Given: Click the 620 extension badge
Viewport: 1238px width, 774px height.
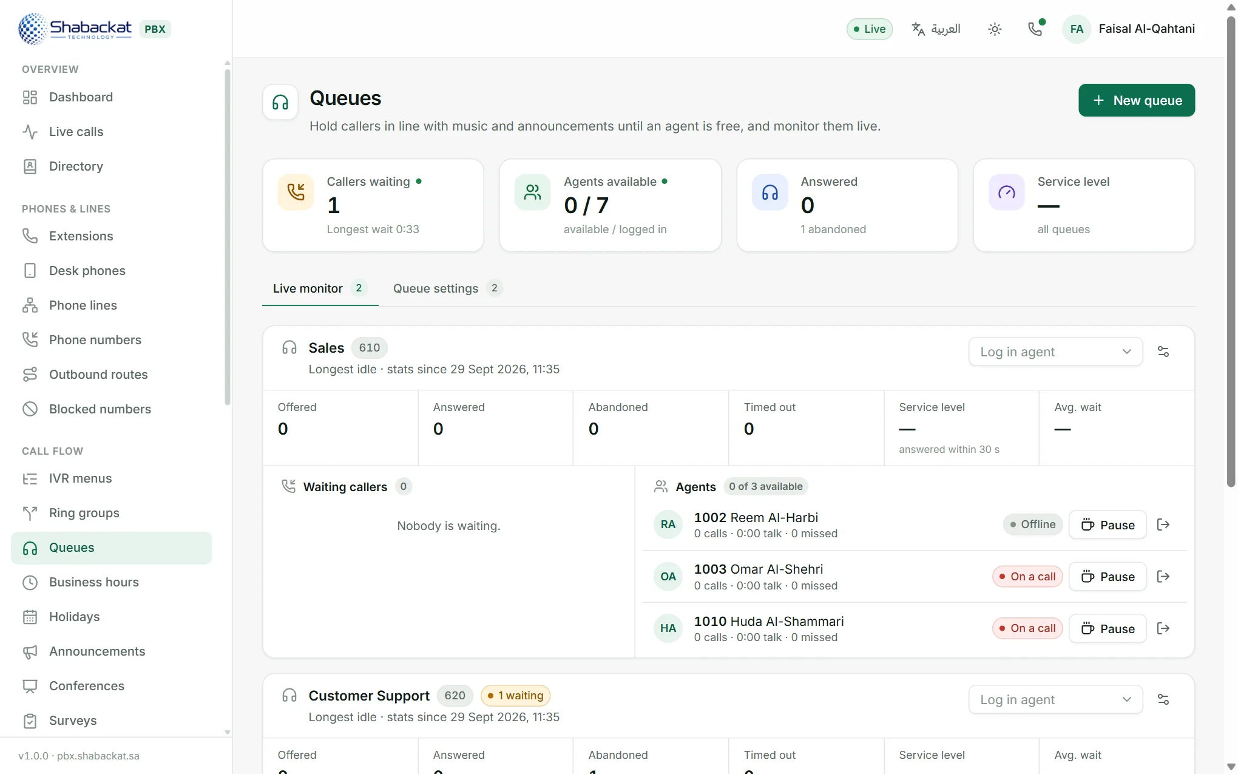Looking at the screenshot, I should coord(455,696).
